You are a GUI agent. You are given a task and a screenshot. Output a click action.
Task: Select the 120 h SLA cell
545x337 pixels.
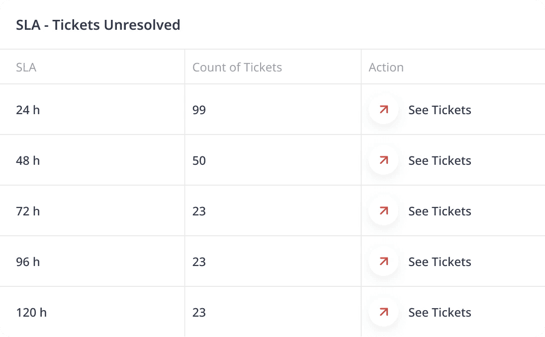click(31, 312)
